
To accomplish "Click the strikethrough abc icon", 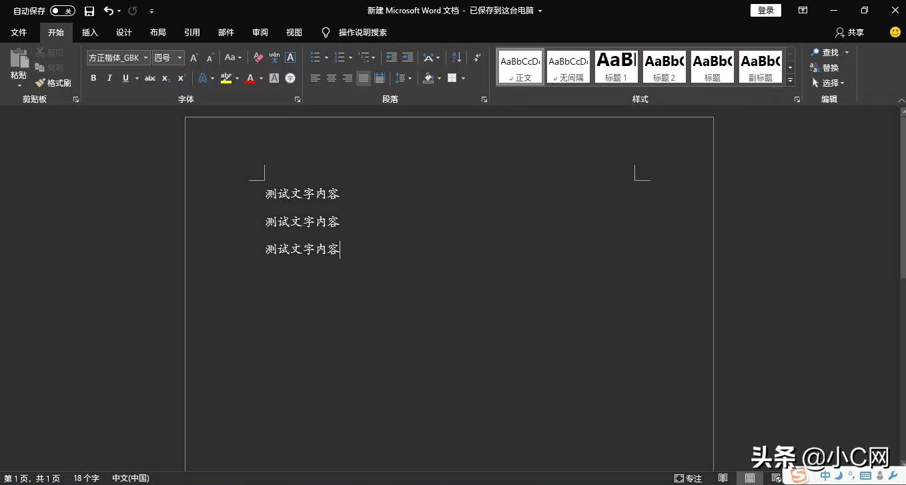I will pyautogui.click(x=150, y=78).
